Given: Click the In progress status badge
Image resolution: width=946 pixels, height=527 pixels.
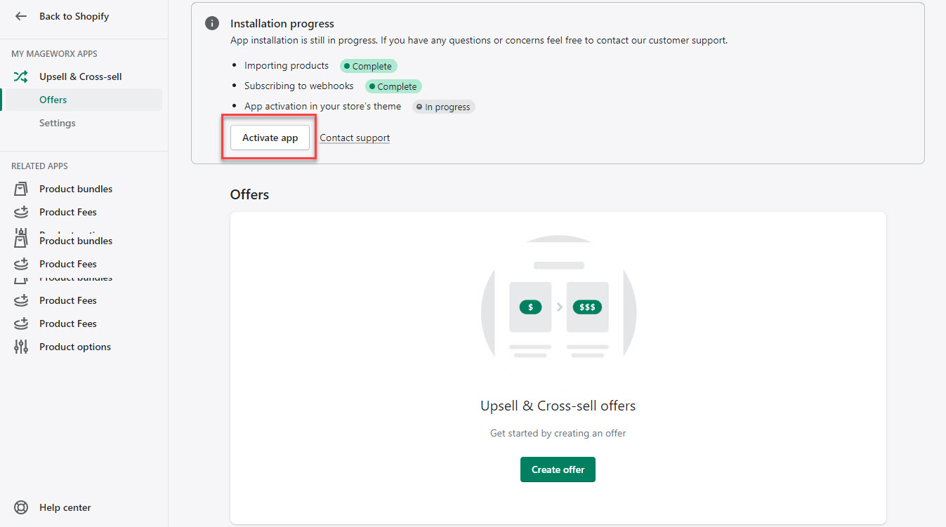Looking at the screenshot, I should point(443,107).
